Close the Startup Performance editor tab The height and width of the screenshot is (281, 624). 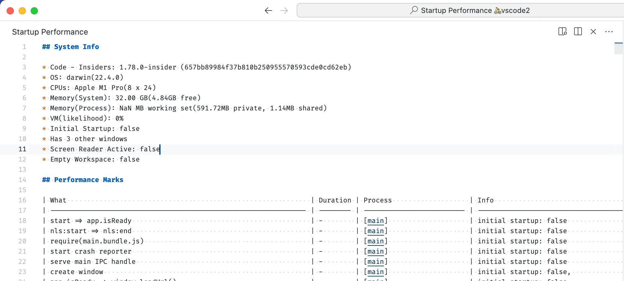point(593,32)
